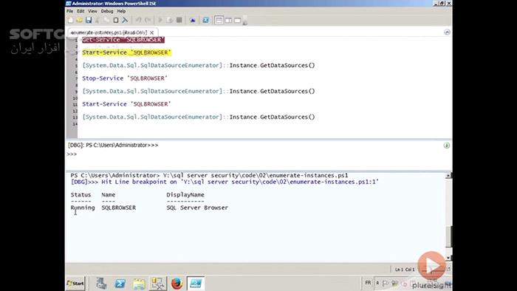Click the Run Selection toolbar icon

(x=170, y=20)
